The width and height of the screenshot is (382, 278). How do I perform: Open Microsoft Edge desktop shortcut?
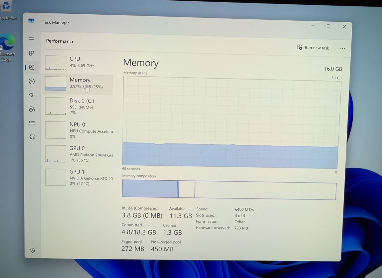click(6, 48)
